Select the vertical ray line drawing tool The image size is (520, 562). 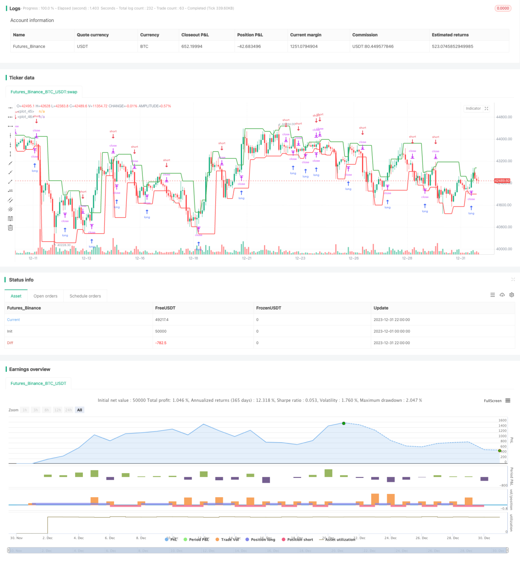point(10,145)
